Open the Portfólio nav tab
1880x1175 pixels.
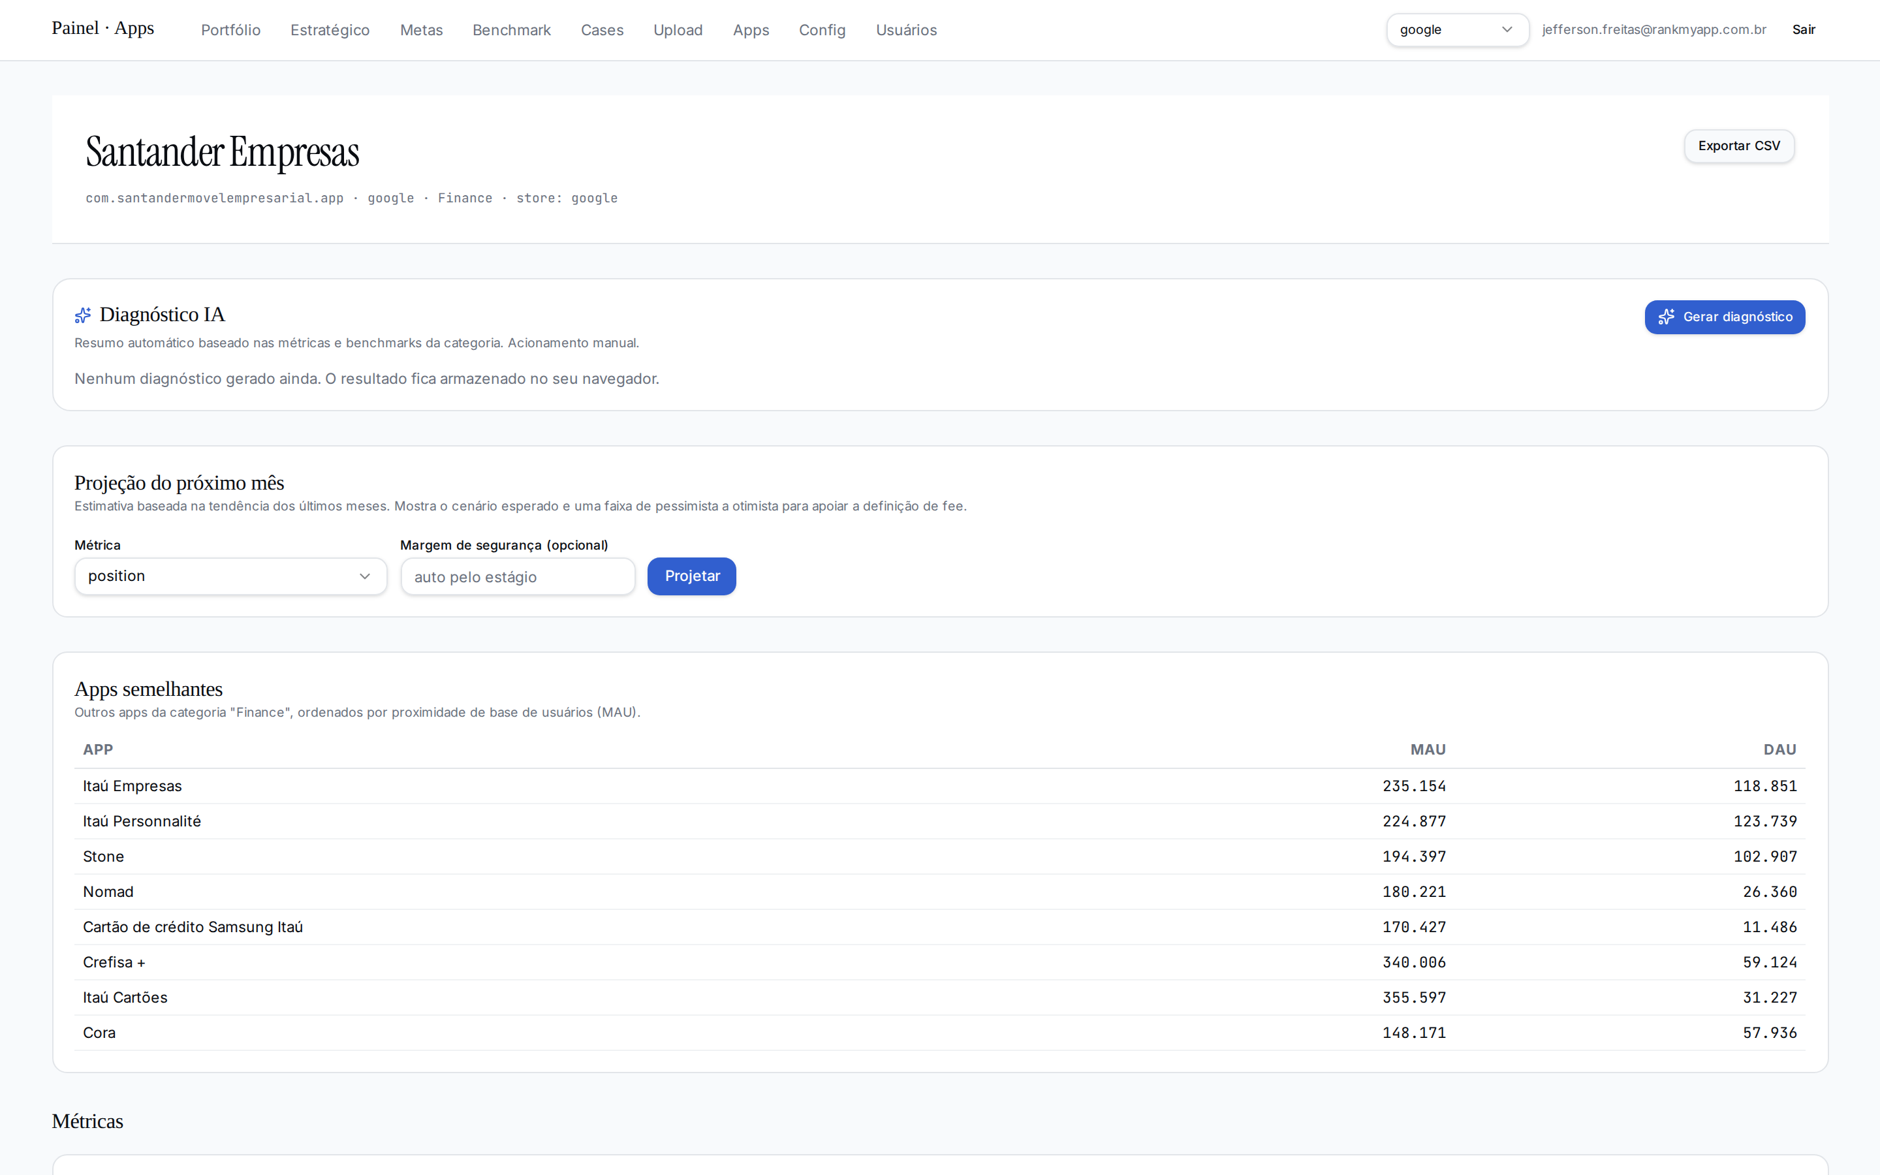[x=230, y=29]
